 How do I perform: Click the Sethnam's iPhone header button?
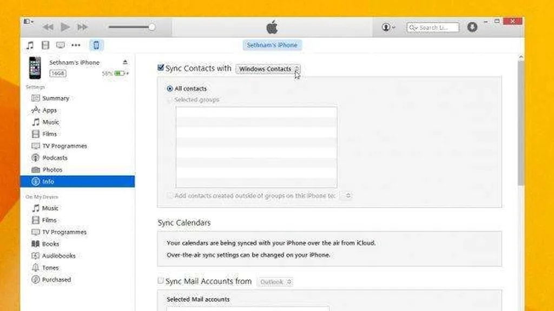[x=272, y=45]
